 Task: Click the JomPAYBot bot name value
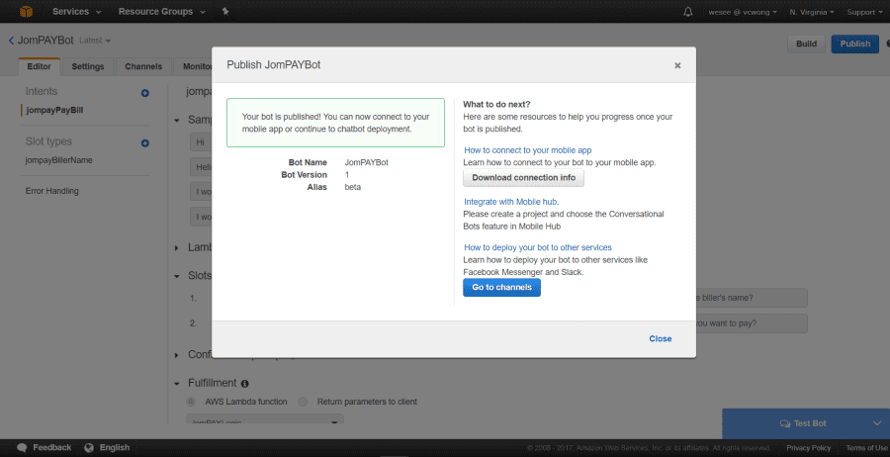tap(367, 162)
